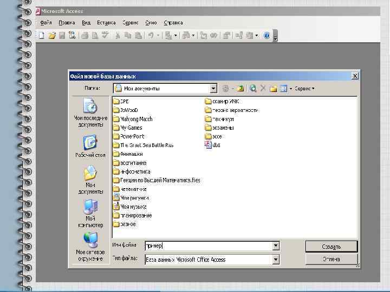The image size is (390, 292).
Task: Click the Copy toolbar icon
Action: [128, 36]
